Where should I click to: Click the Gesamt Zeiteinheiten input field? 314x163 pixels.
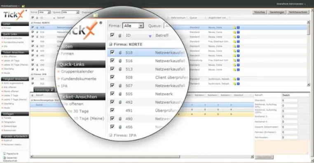(290, 127)
